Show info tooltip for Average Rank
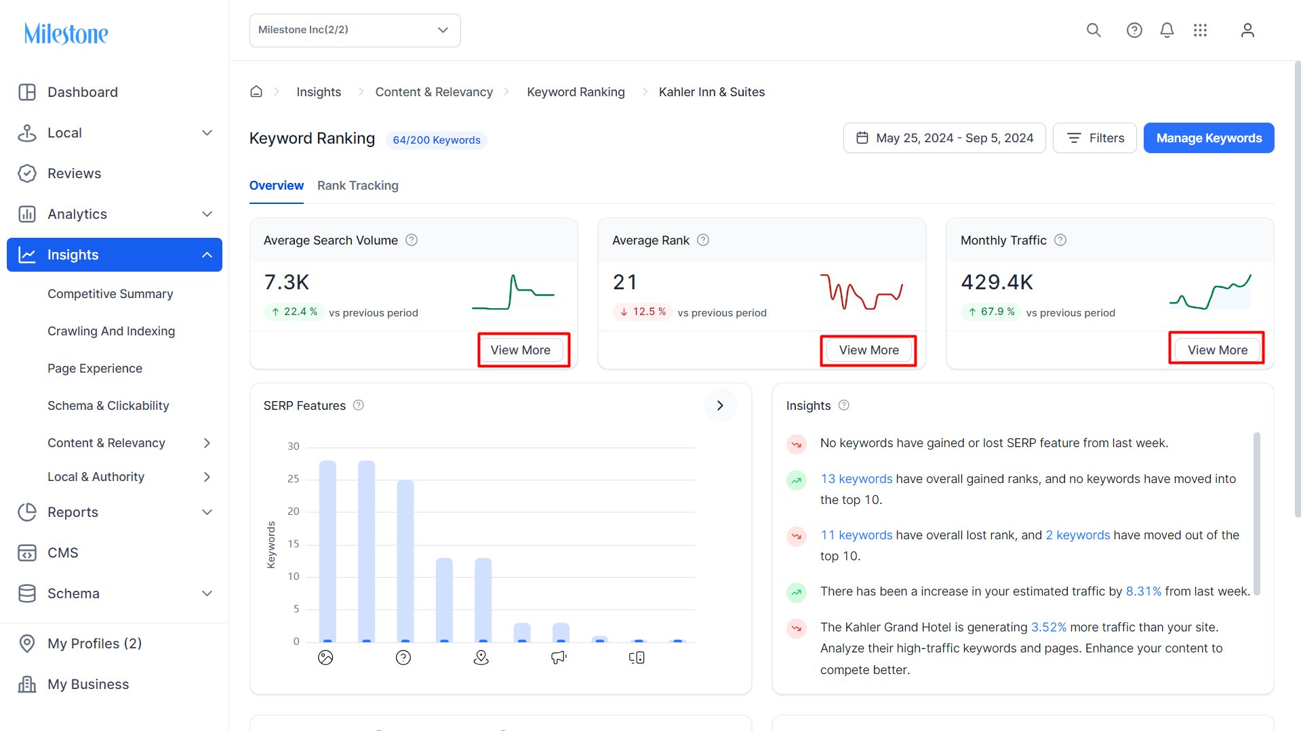Screen dimensions: 1301x731 pos(703,240)
